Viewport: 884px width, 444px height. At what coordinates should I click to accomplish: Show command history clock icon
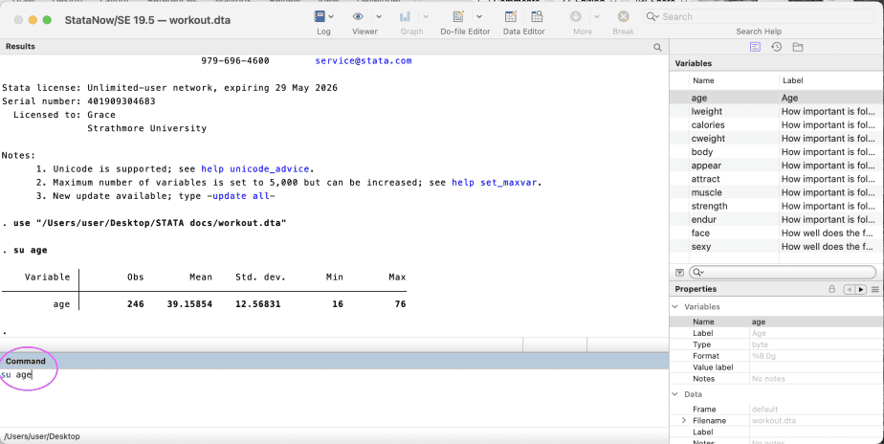(776, 47)
